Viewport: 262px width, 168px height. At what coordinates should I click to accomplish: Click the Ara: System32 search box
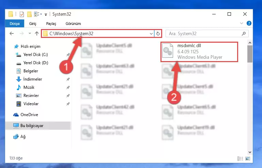[207, 34]
